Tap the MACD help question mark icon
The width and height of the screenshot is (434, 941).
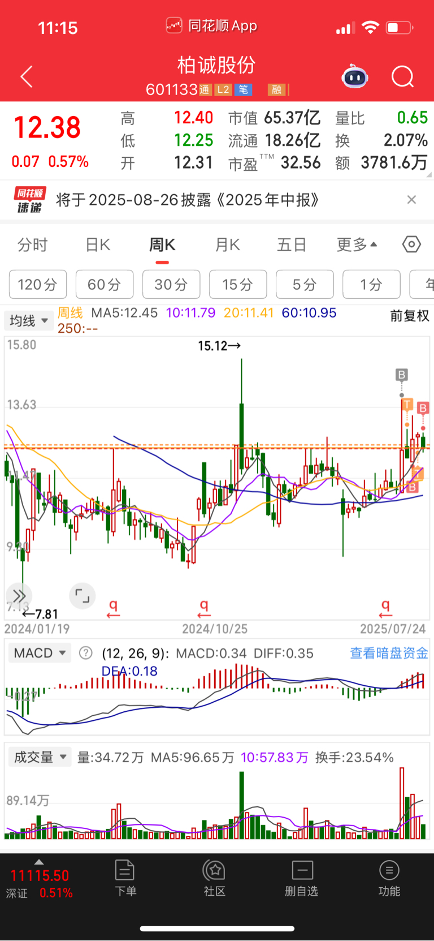point(85,653)
